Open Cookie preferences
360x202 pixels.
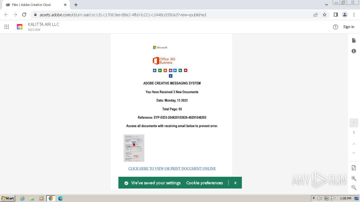[x=204, y=183]
